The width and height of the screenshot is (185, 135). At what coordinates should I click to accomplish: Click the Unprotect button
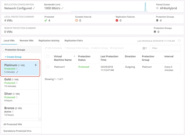[x=117, y=48]
